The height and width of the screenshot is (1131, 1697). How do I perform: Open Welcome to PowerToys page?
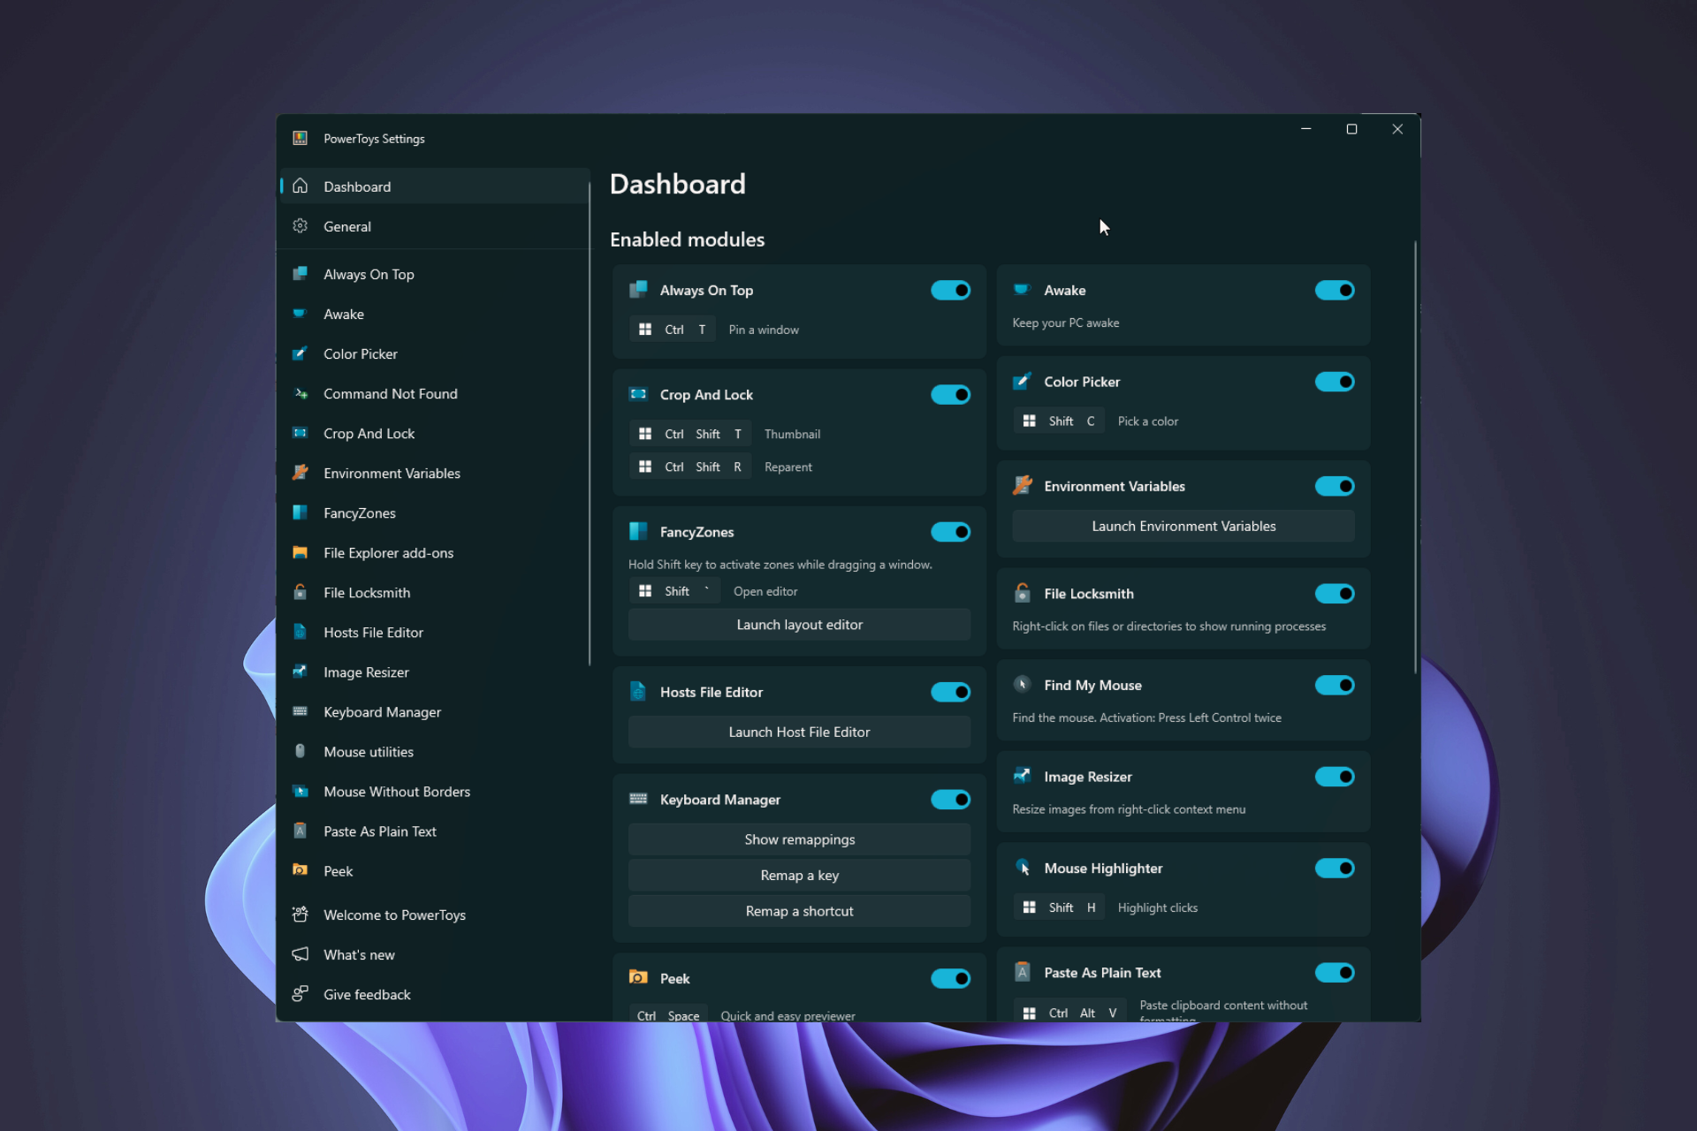click(x=434, y=915)
